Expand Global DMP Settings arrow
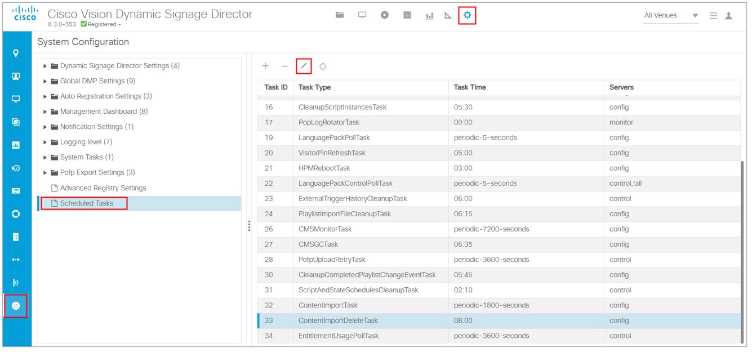This screenshot has width=752, height=352. click(x=46, y=81)
